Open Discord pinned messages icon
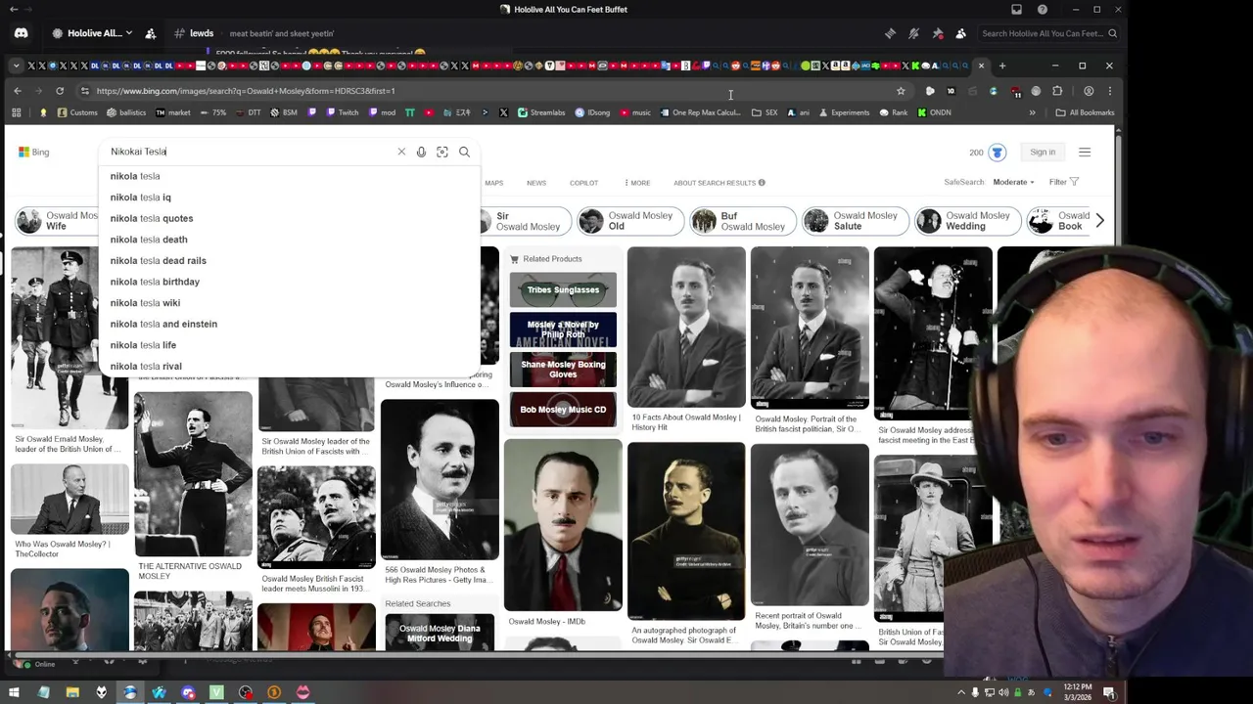Viewport: 1253px width, 704px height. 937,33
